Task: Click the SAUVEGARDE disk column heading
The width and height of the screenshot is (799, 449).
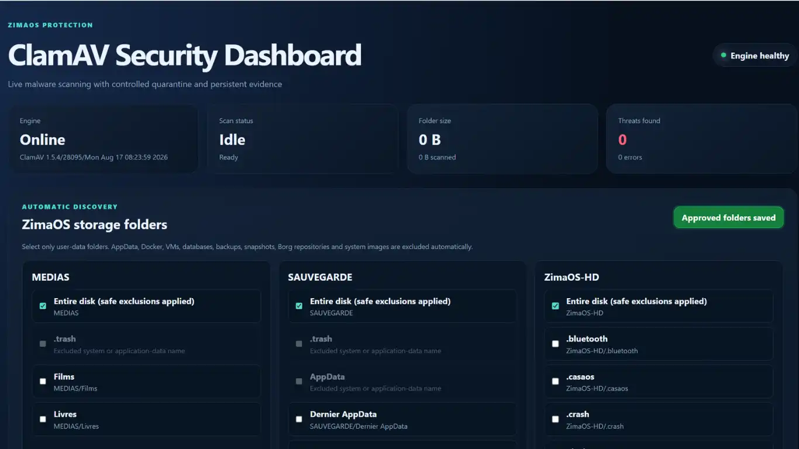Action: click(x=320, y=277)
